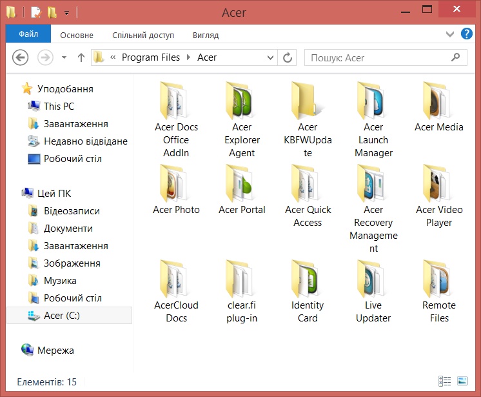Click the Forward navigation arrow
Screen dimensions: 481x397
45,57
